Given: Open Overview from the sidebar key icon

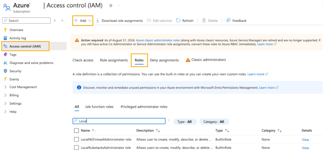Looking at the screenshot, I should (x=5, y=30).
